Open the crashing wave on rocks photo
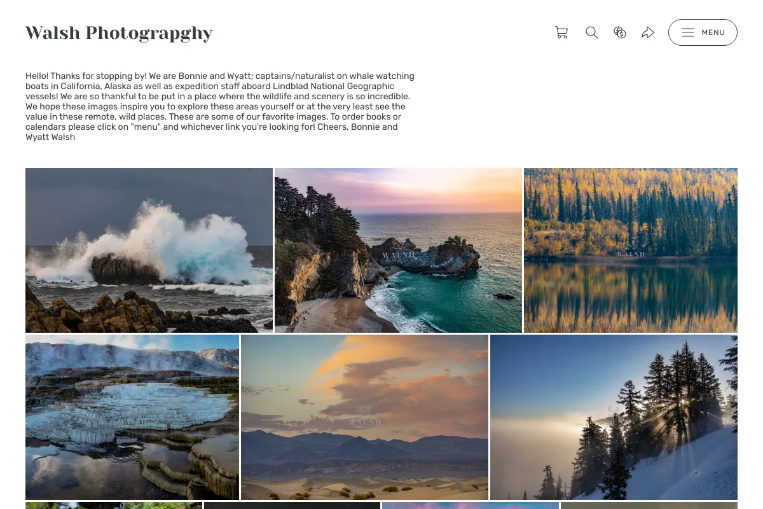This screenshot has height=509, width=763. pos(149,250)
